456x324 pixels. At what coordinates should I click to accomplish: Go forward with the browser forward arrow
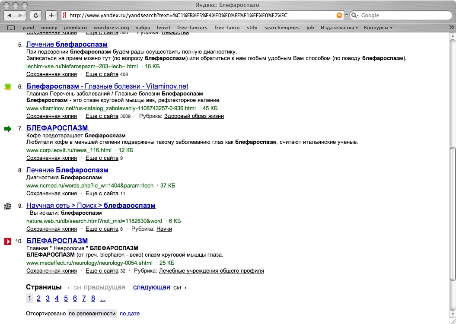[x=20, y=16]
